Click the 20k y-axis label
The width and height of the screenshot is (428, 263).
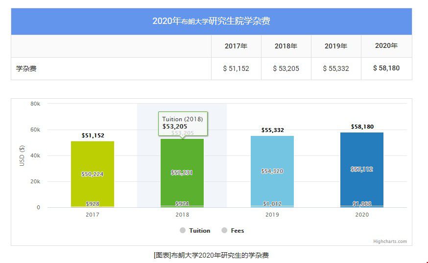(35, 181)
